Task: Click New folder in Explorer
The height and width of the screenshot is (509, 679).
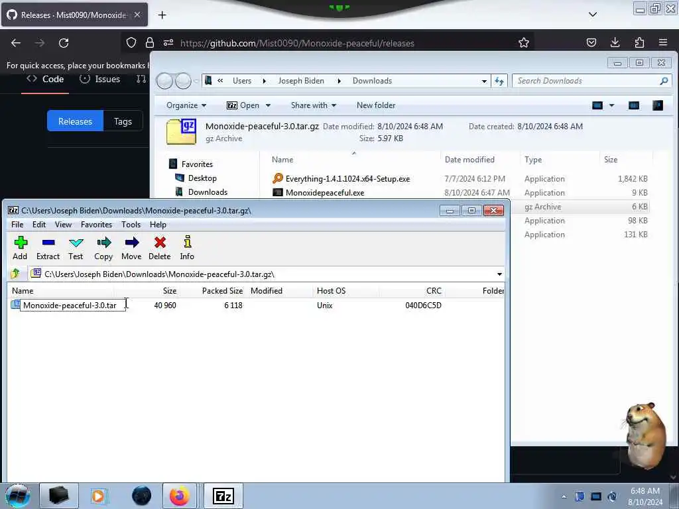Action: tap(376, 105)
